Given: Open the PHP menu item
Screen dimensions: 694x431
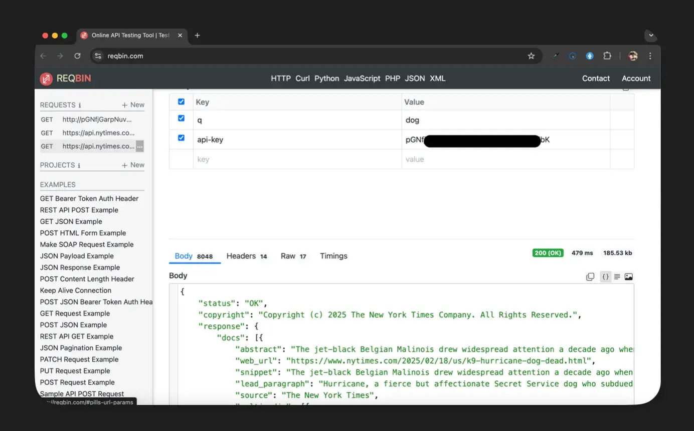Looking at the screenshot, I should click(x=393, y=79).
